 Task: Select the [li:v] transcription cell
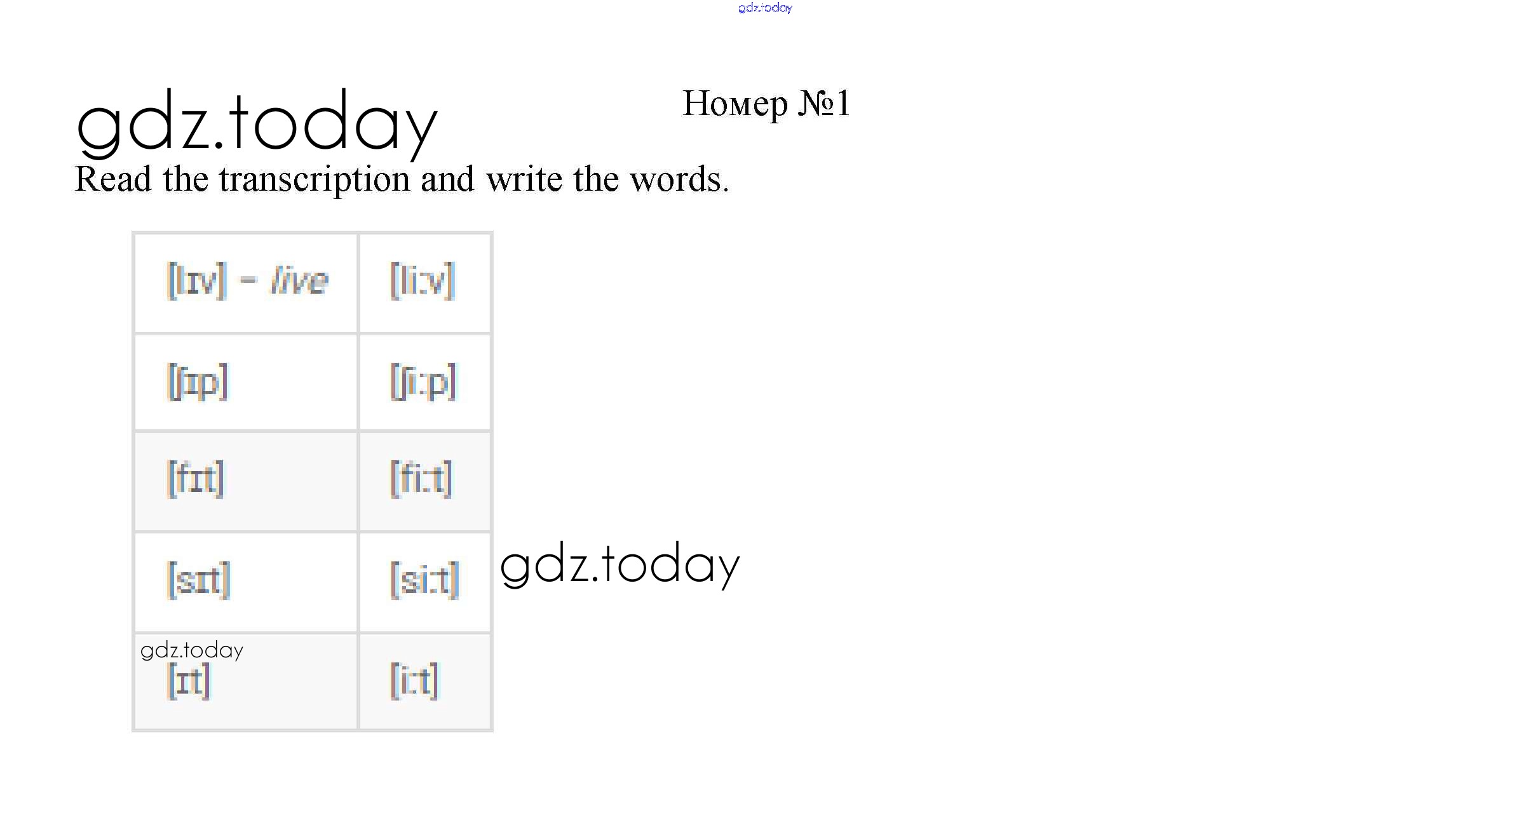(x=423, y=280)
